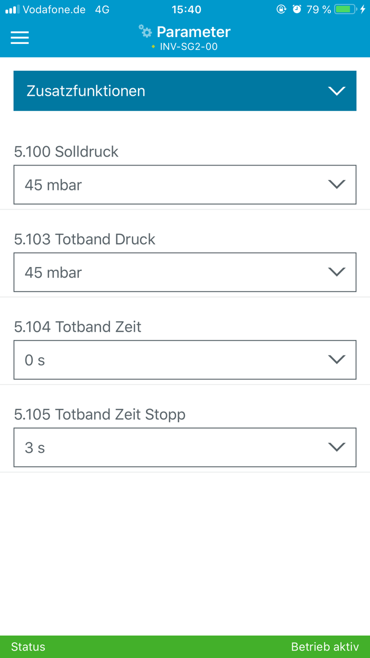
Task: Tap the charging bolt icon
Action: 363,10
